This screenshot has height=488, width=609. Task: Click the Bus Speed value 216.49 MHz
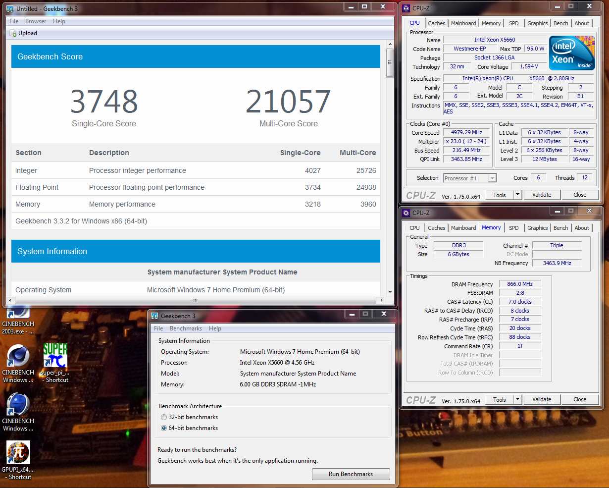coord(466,151)
